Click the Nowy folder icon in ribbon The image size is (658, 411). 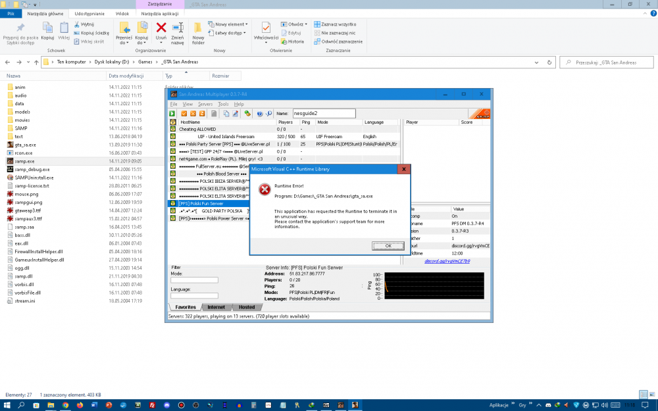click(x=198, y=28)
